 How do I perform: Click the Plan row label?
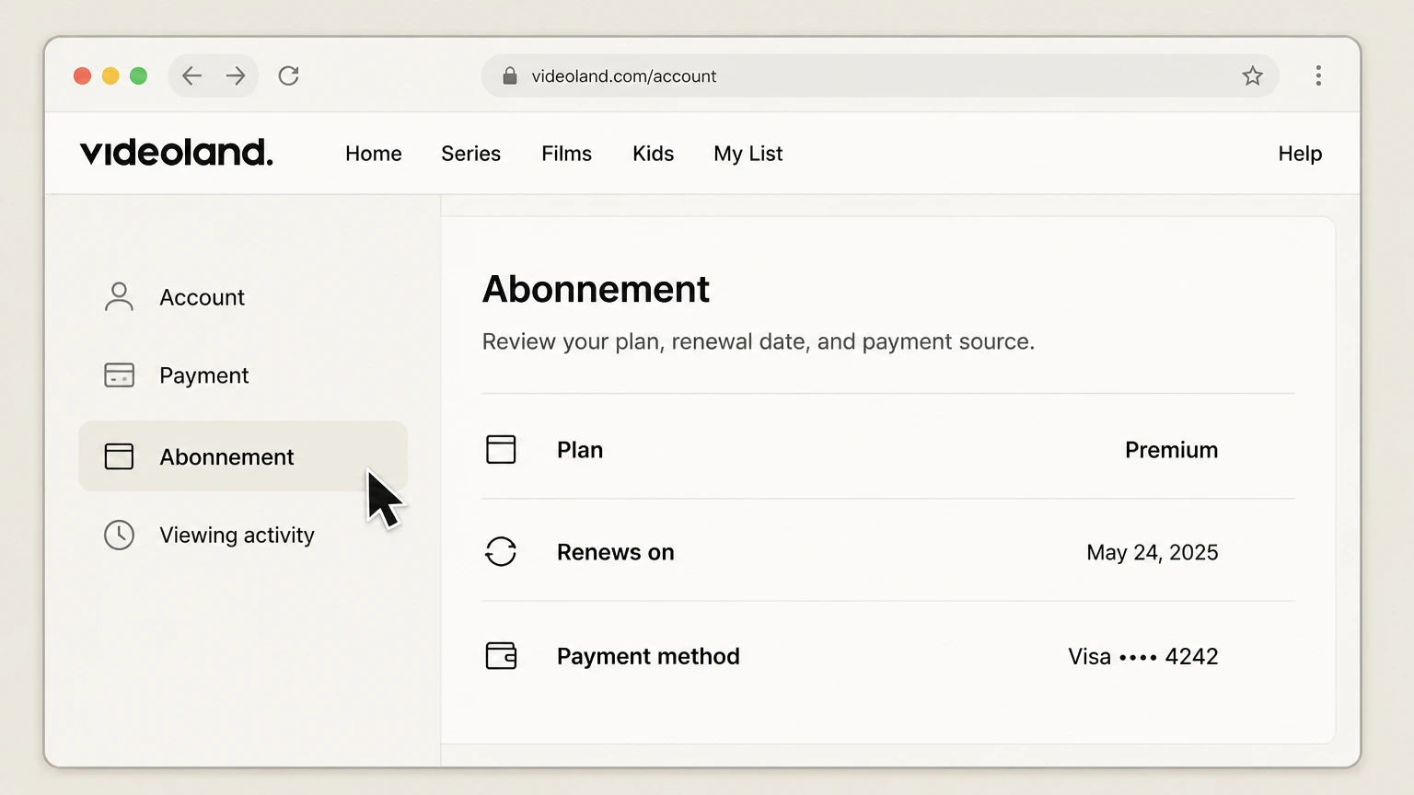pos(580,450)
